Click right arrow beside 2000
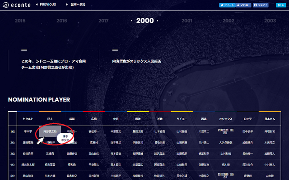 tap(158, 21)
